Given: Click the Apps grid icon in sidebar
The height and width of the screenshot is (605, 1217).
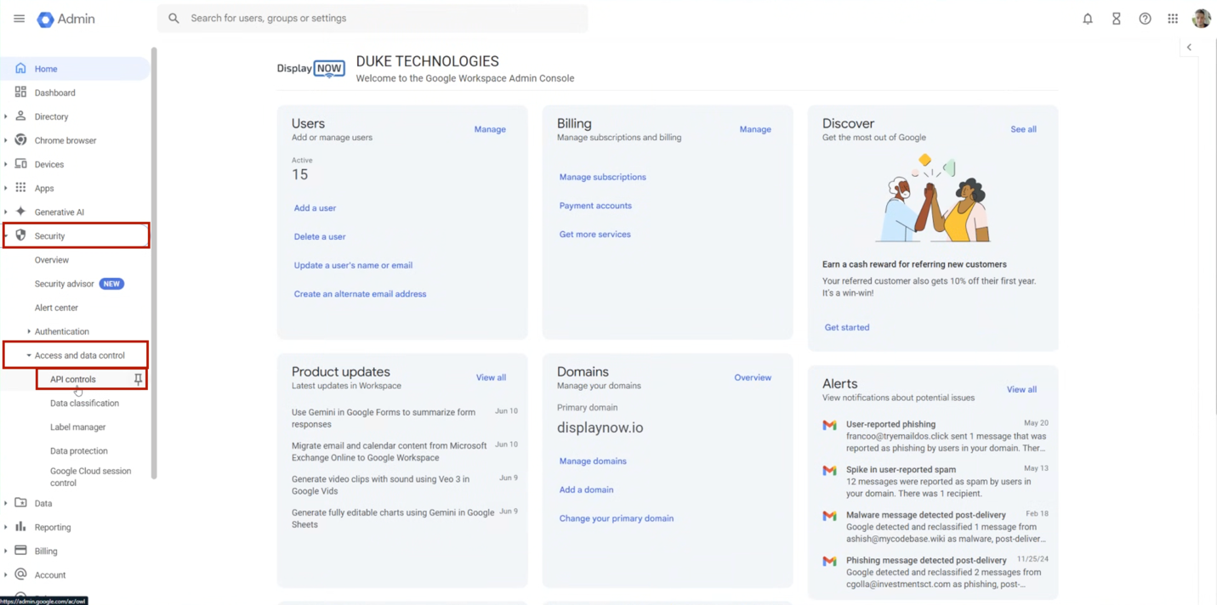Looking at the screenshot, I should (20, 187).
